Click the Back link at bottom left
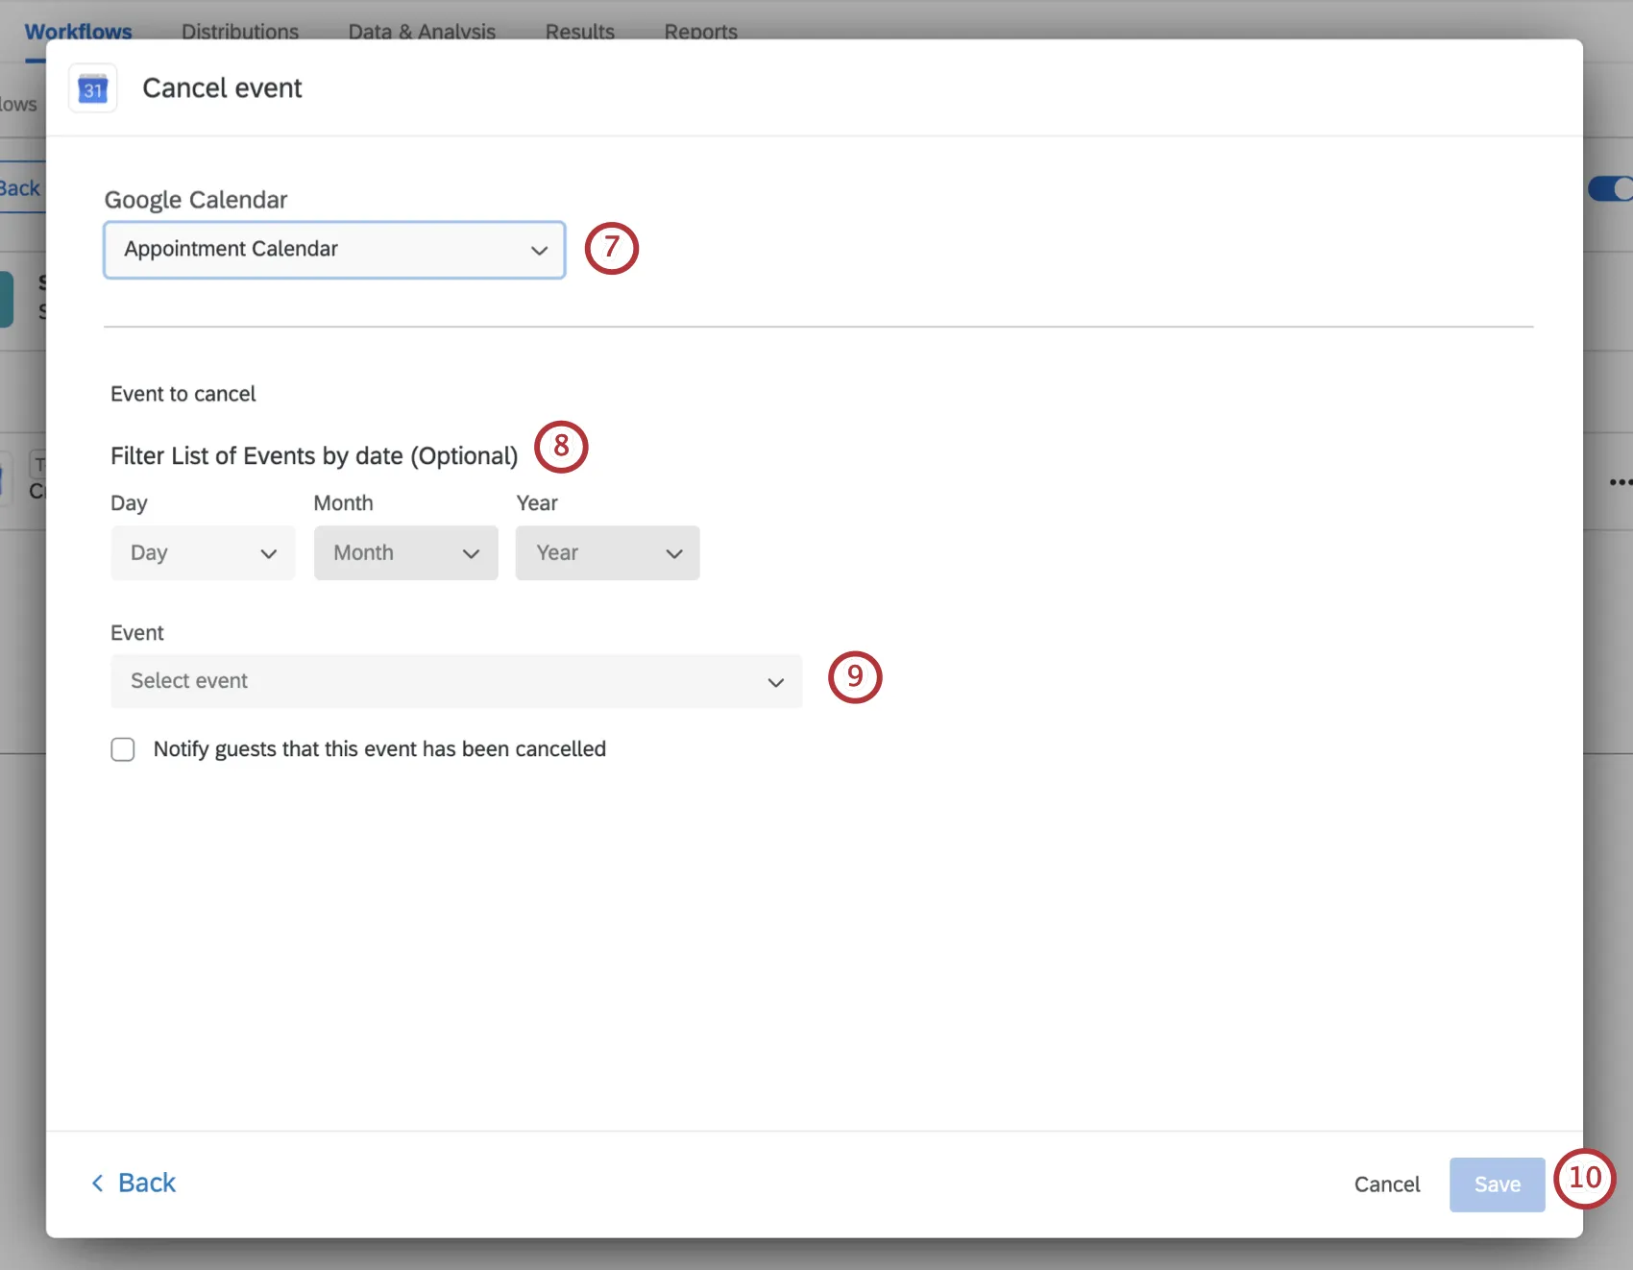Image resolution: width=1633 pixels, height=1270 pixels. (x=146, y=1183)
